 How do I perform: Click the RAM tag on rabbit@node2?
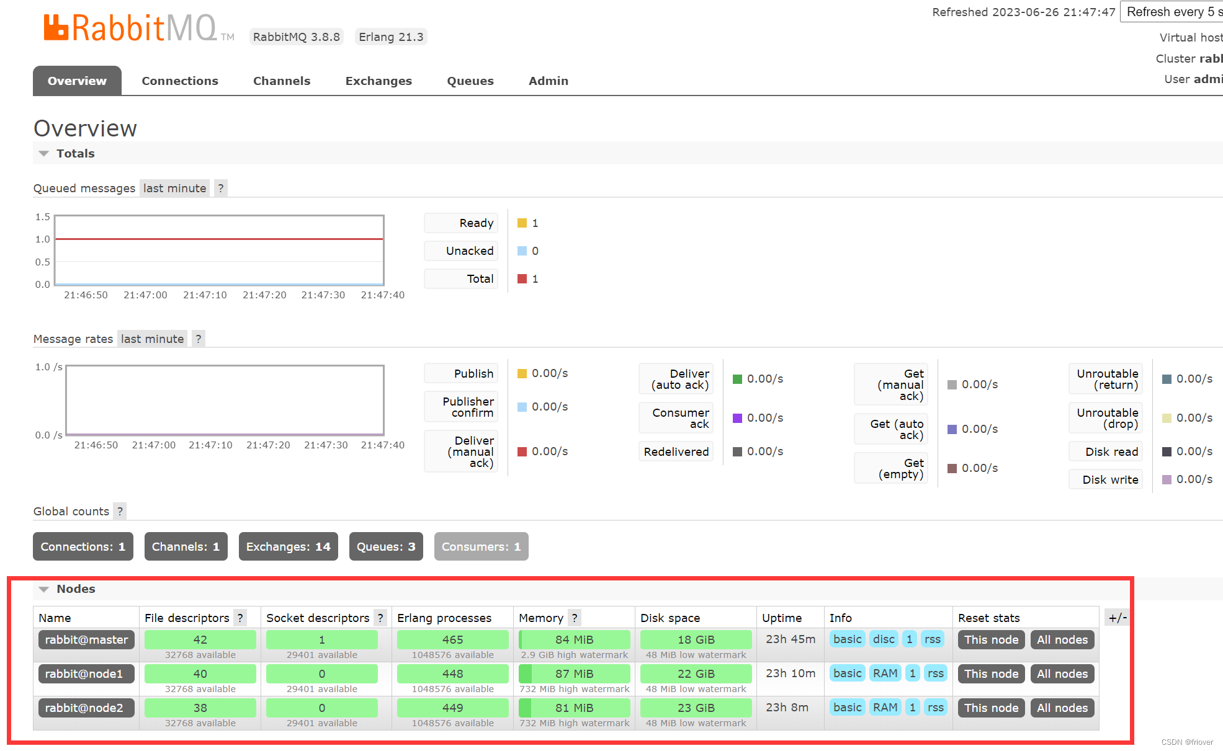click(885, 707)
